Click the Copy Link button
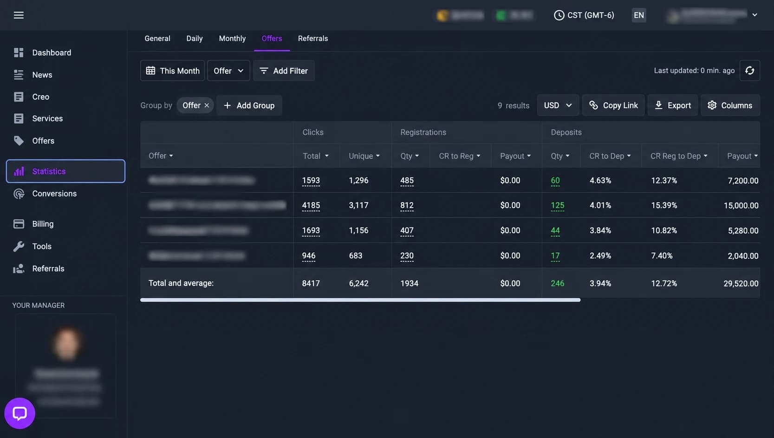The width and height of the screenshot is (774, 438). coord(613,105)
